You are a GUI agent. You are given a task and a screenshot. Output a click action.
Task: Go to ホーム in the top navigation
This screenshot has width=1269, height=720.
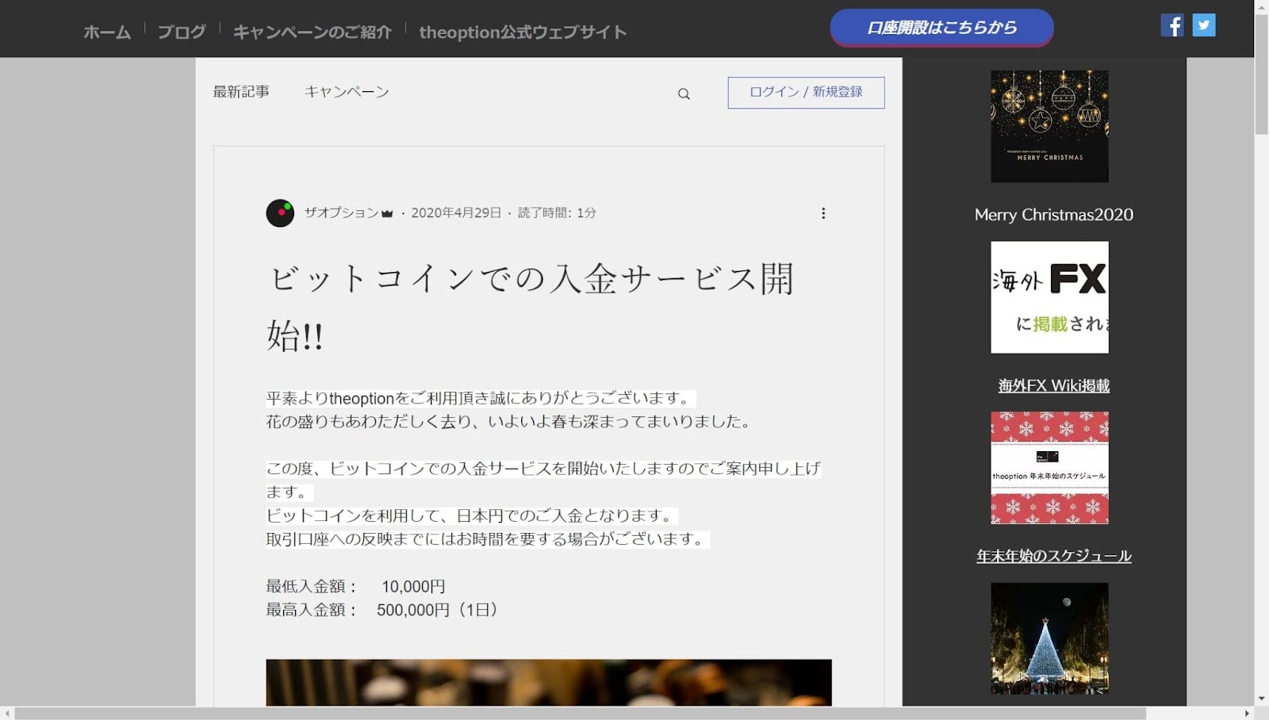pyautogui.click(x=107, y=32)
